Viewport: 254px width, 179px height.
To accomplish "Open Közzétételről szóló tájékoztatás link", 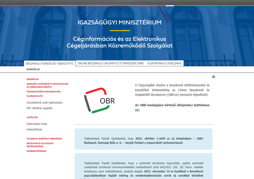I will point(44,102).
